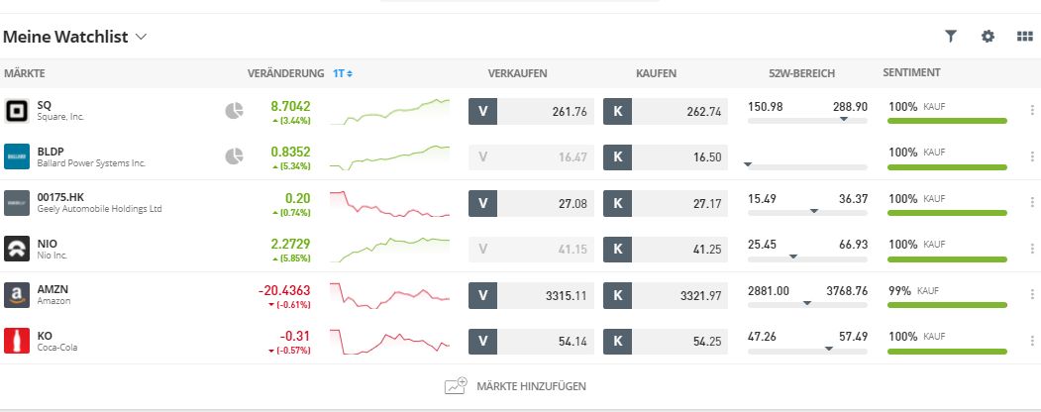Open the Geely Automobile price chart thumbnail
The width and height of the screenshot is (1041, 412).
tap(389, 203)
